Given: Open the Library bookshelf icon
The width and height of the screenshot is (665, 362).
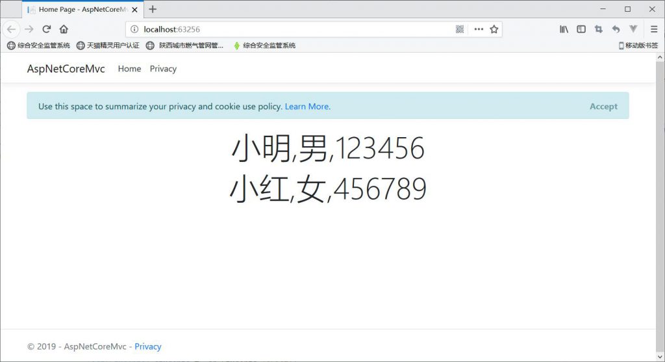Looking at the screenshot, I should (x=564, y=29).
